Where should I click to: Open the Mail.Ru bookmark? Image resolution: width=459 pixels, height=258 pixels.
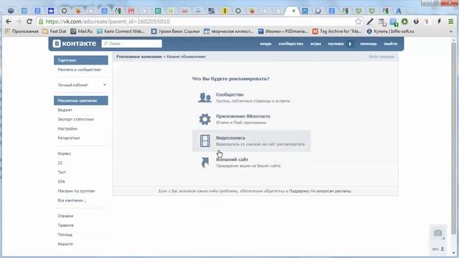[82, 31]
